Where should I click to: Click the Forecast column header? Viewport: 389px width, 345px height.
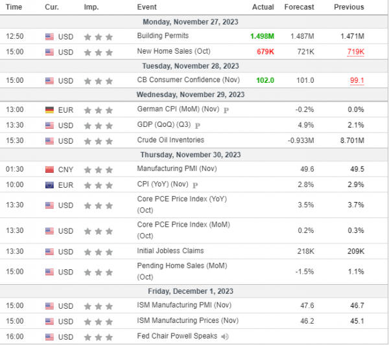point(299,7)
